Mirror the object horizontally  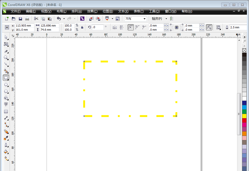pyautogui.click(x=115, y=27)
